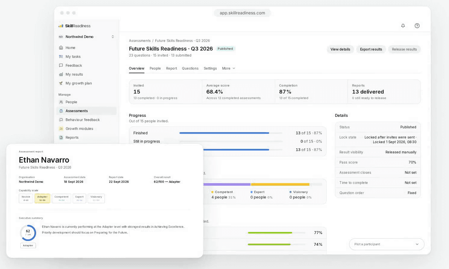Select the Novice capability scale box
Viewport: 449px width, 269px height.
(26, 198)
